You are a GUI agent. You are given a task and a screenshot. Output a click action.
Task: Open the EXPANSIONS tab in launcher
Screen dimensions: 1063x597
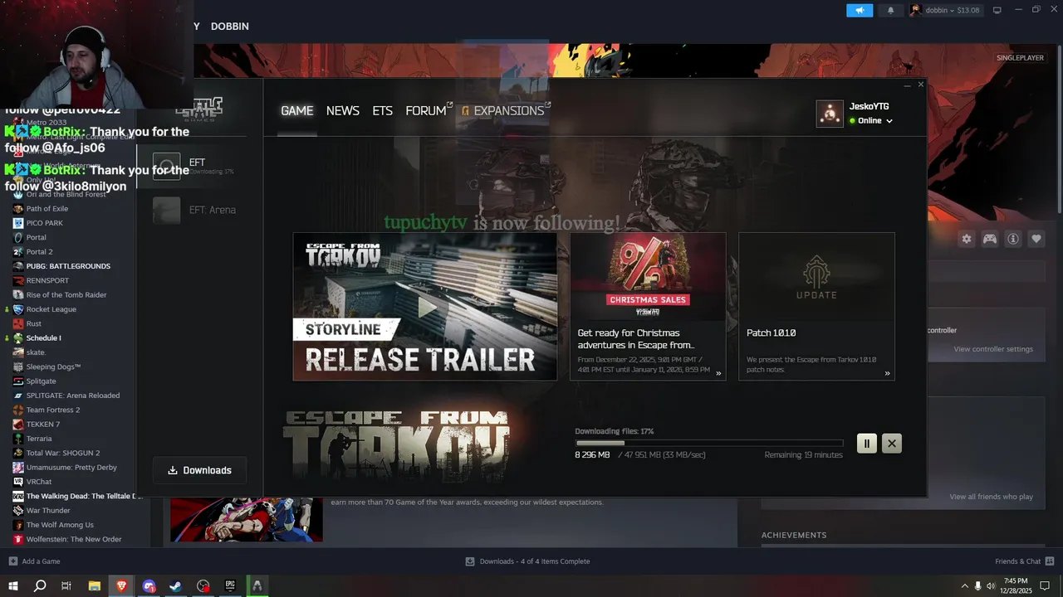click(506, 110)
